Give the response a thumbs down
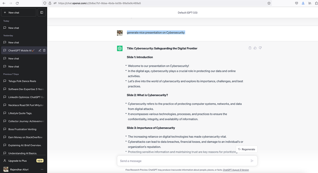This screenshot has height=173, width=318. (260, 48)
